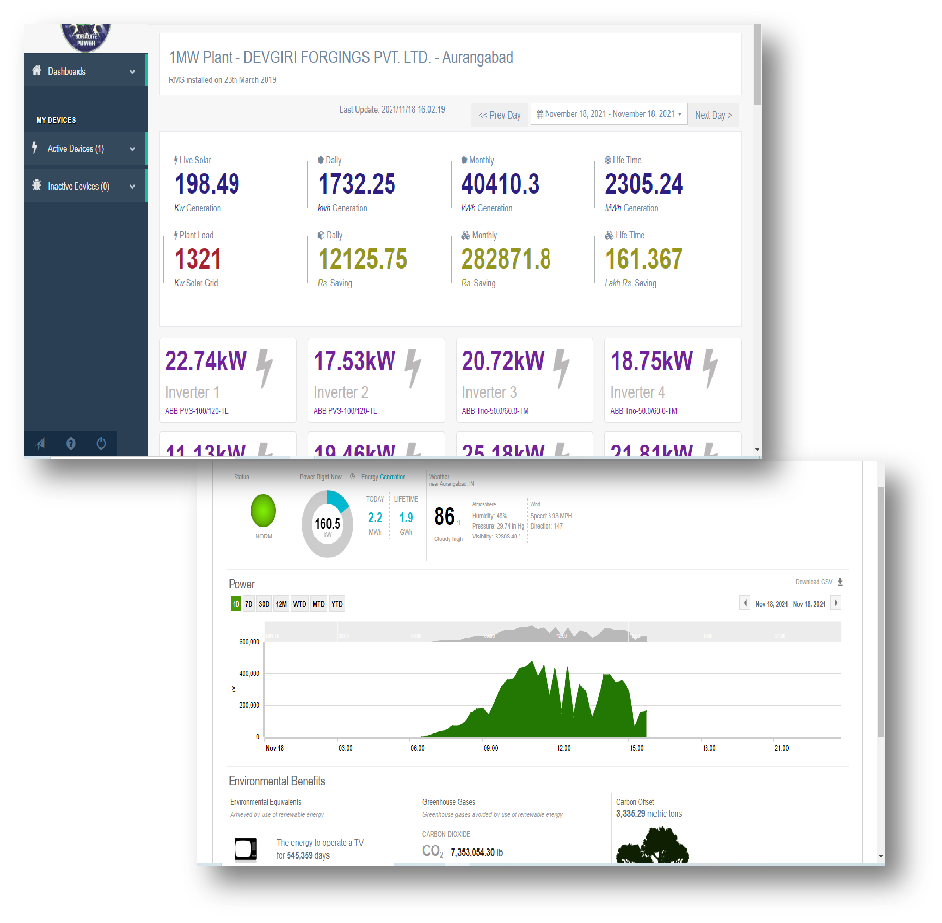Click the green status indicator circle
Viewport: 942px width, 923px height.
[263, 511]
